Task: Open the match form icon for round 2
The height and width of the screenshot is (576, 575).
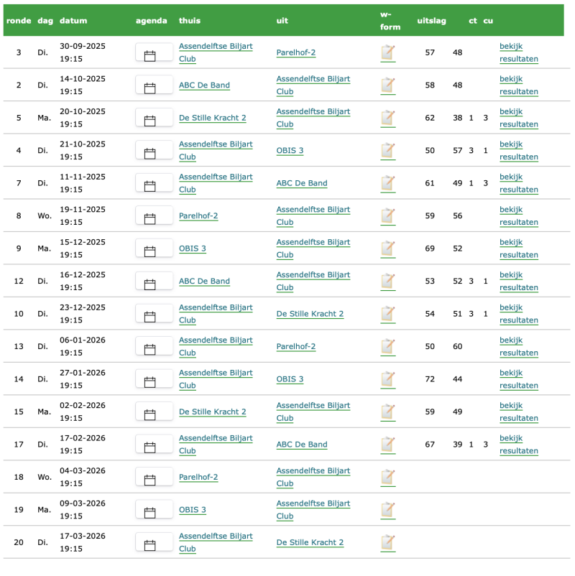Action: coord(387,85)
